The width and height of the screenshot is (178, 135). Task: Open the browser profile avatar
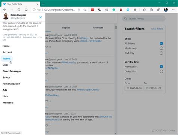coord(166,10)
